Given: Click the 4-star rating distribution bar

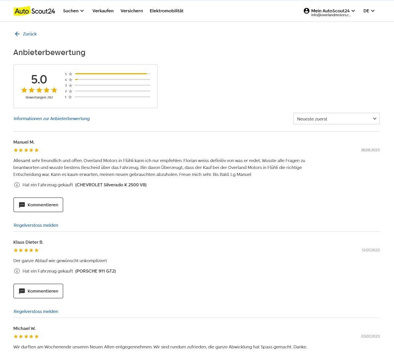Looking at the screenshot, I should [112, 80].
